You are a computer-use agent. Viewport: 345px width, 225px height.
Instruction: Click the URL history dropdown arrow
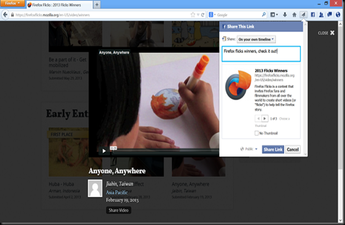(198, 14)
